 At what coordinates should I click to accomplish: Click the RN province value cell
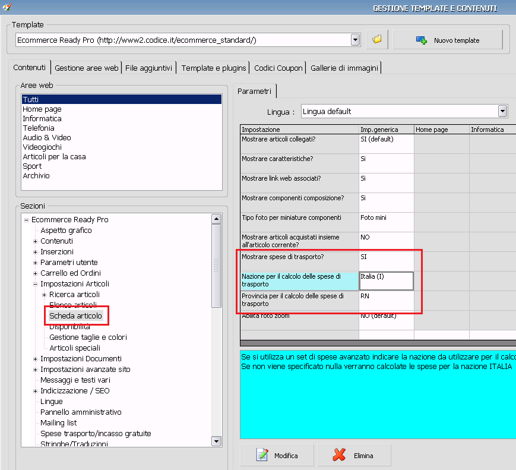(387, 301)
